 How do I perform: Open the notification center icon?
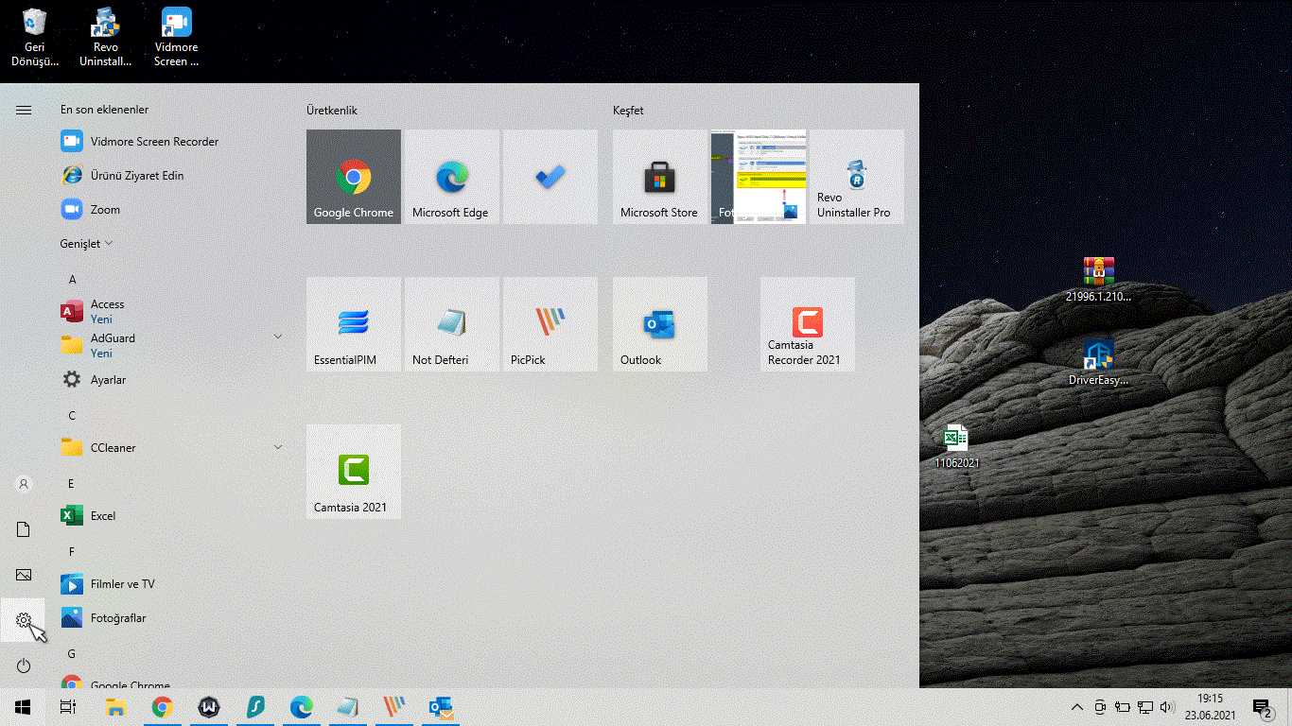[x=1263, y=707]
